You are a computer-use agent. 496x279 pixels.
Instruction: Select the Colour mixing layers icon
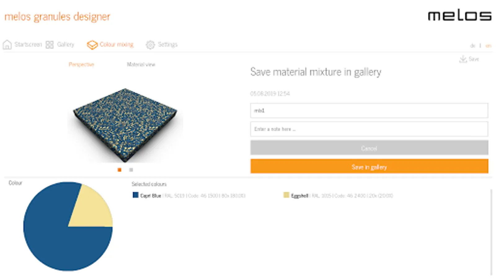(92, 45)
